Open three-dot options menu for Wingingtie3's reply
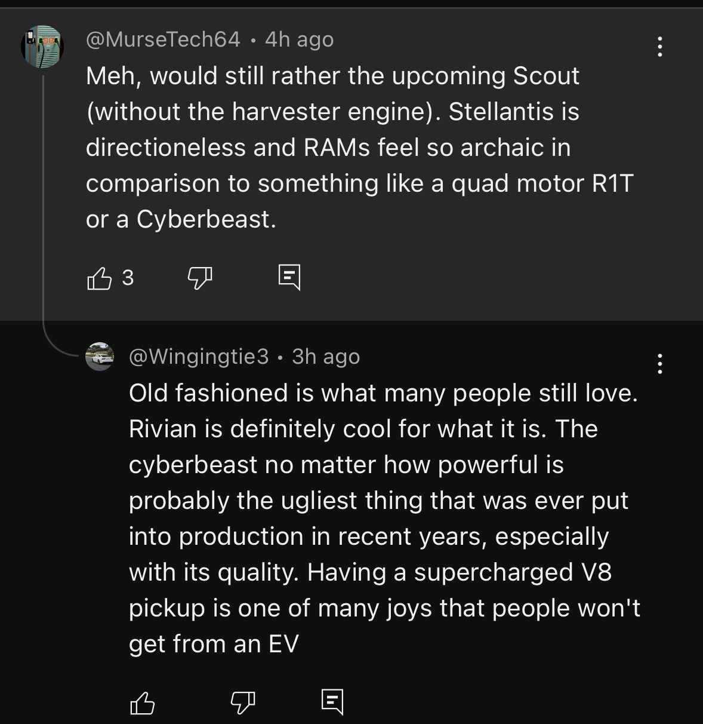Screen dimensions: 703x724 click(659, 363)
